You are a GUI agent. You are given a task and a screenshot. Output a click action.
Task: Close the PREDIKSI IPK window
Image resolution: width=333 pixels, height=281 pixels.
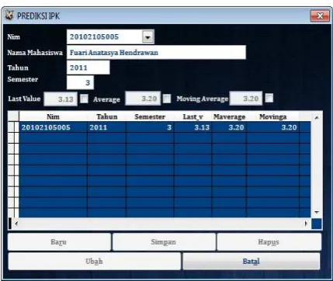(320, 16)
